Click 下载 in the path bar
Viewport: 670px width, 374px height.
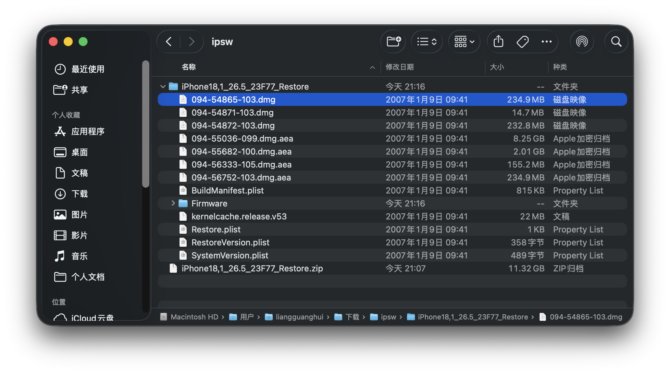pos(347,317)
